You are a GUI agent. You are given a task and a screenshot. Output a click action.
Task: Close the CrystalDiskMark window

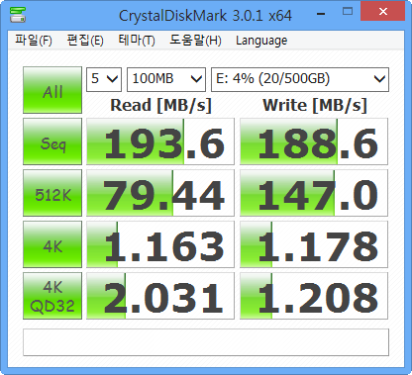coord(383,11)
